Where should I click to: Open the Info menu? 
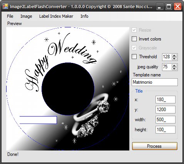coord(84,16)
